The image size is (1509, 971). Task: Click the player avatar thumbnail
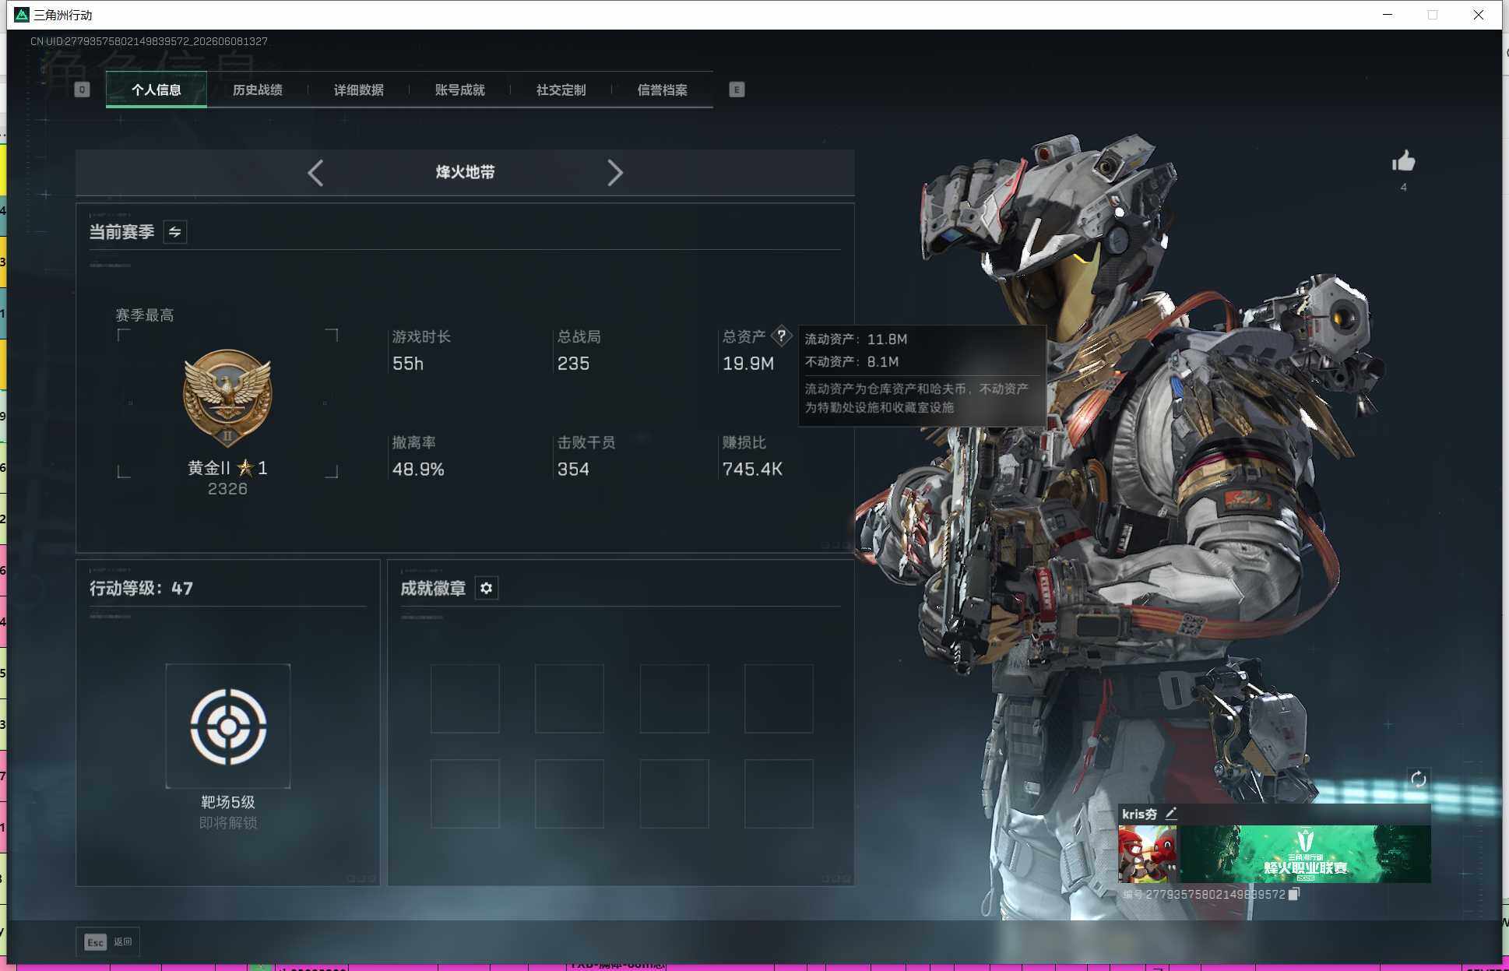click(1148, 854)
